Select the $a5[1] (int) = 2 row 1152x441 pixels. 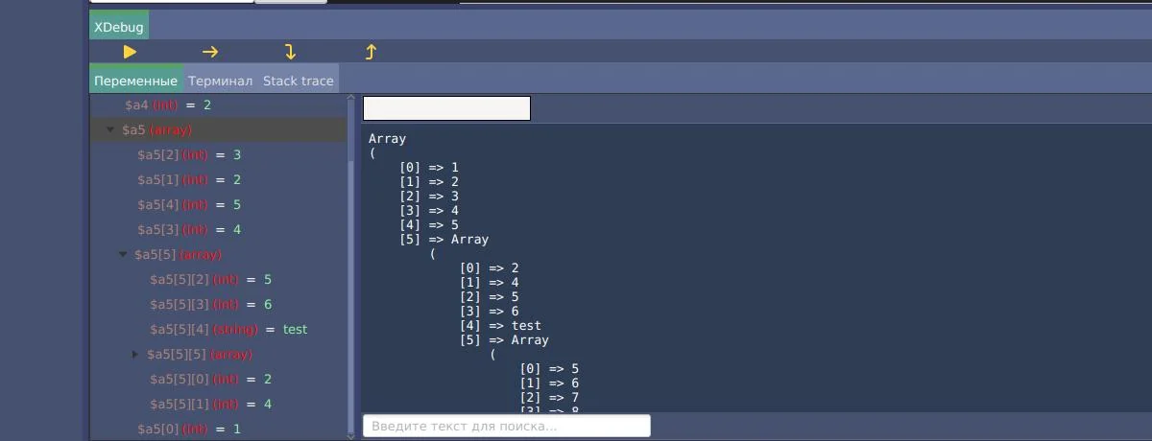218,179
